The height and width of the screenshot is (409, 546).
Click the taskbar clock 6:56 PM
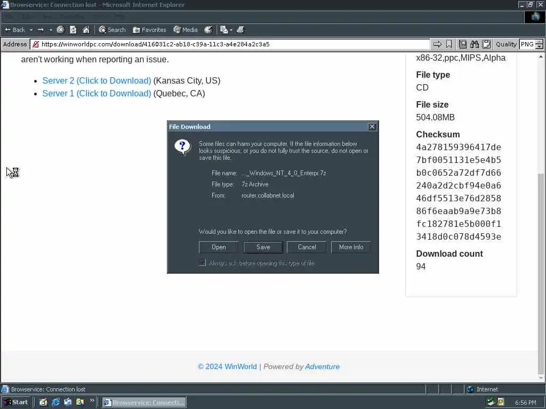[525, 403]
